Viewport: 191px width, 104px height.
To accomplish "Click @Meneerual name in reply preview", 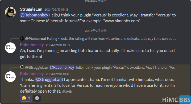I will [35, 39].
